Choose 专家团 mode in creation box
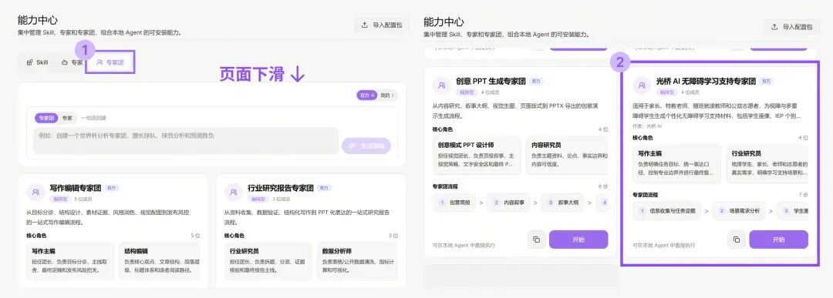The height and width of the screenshot is (298, 833). 47,118
